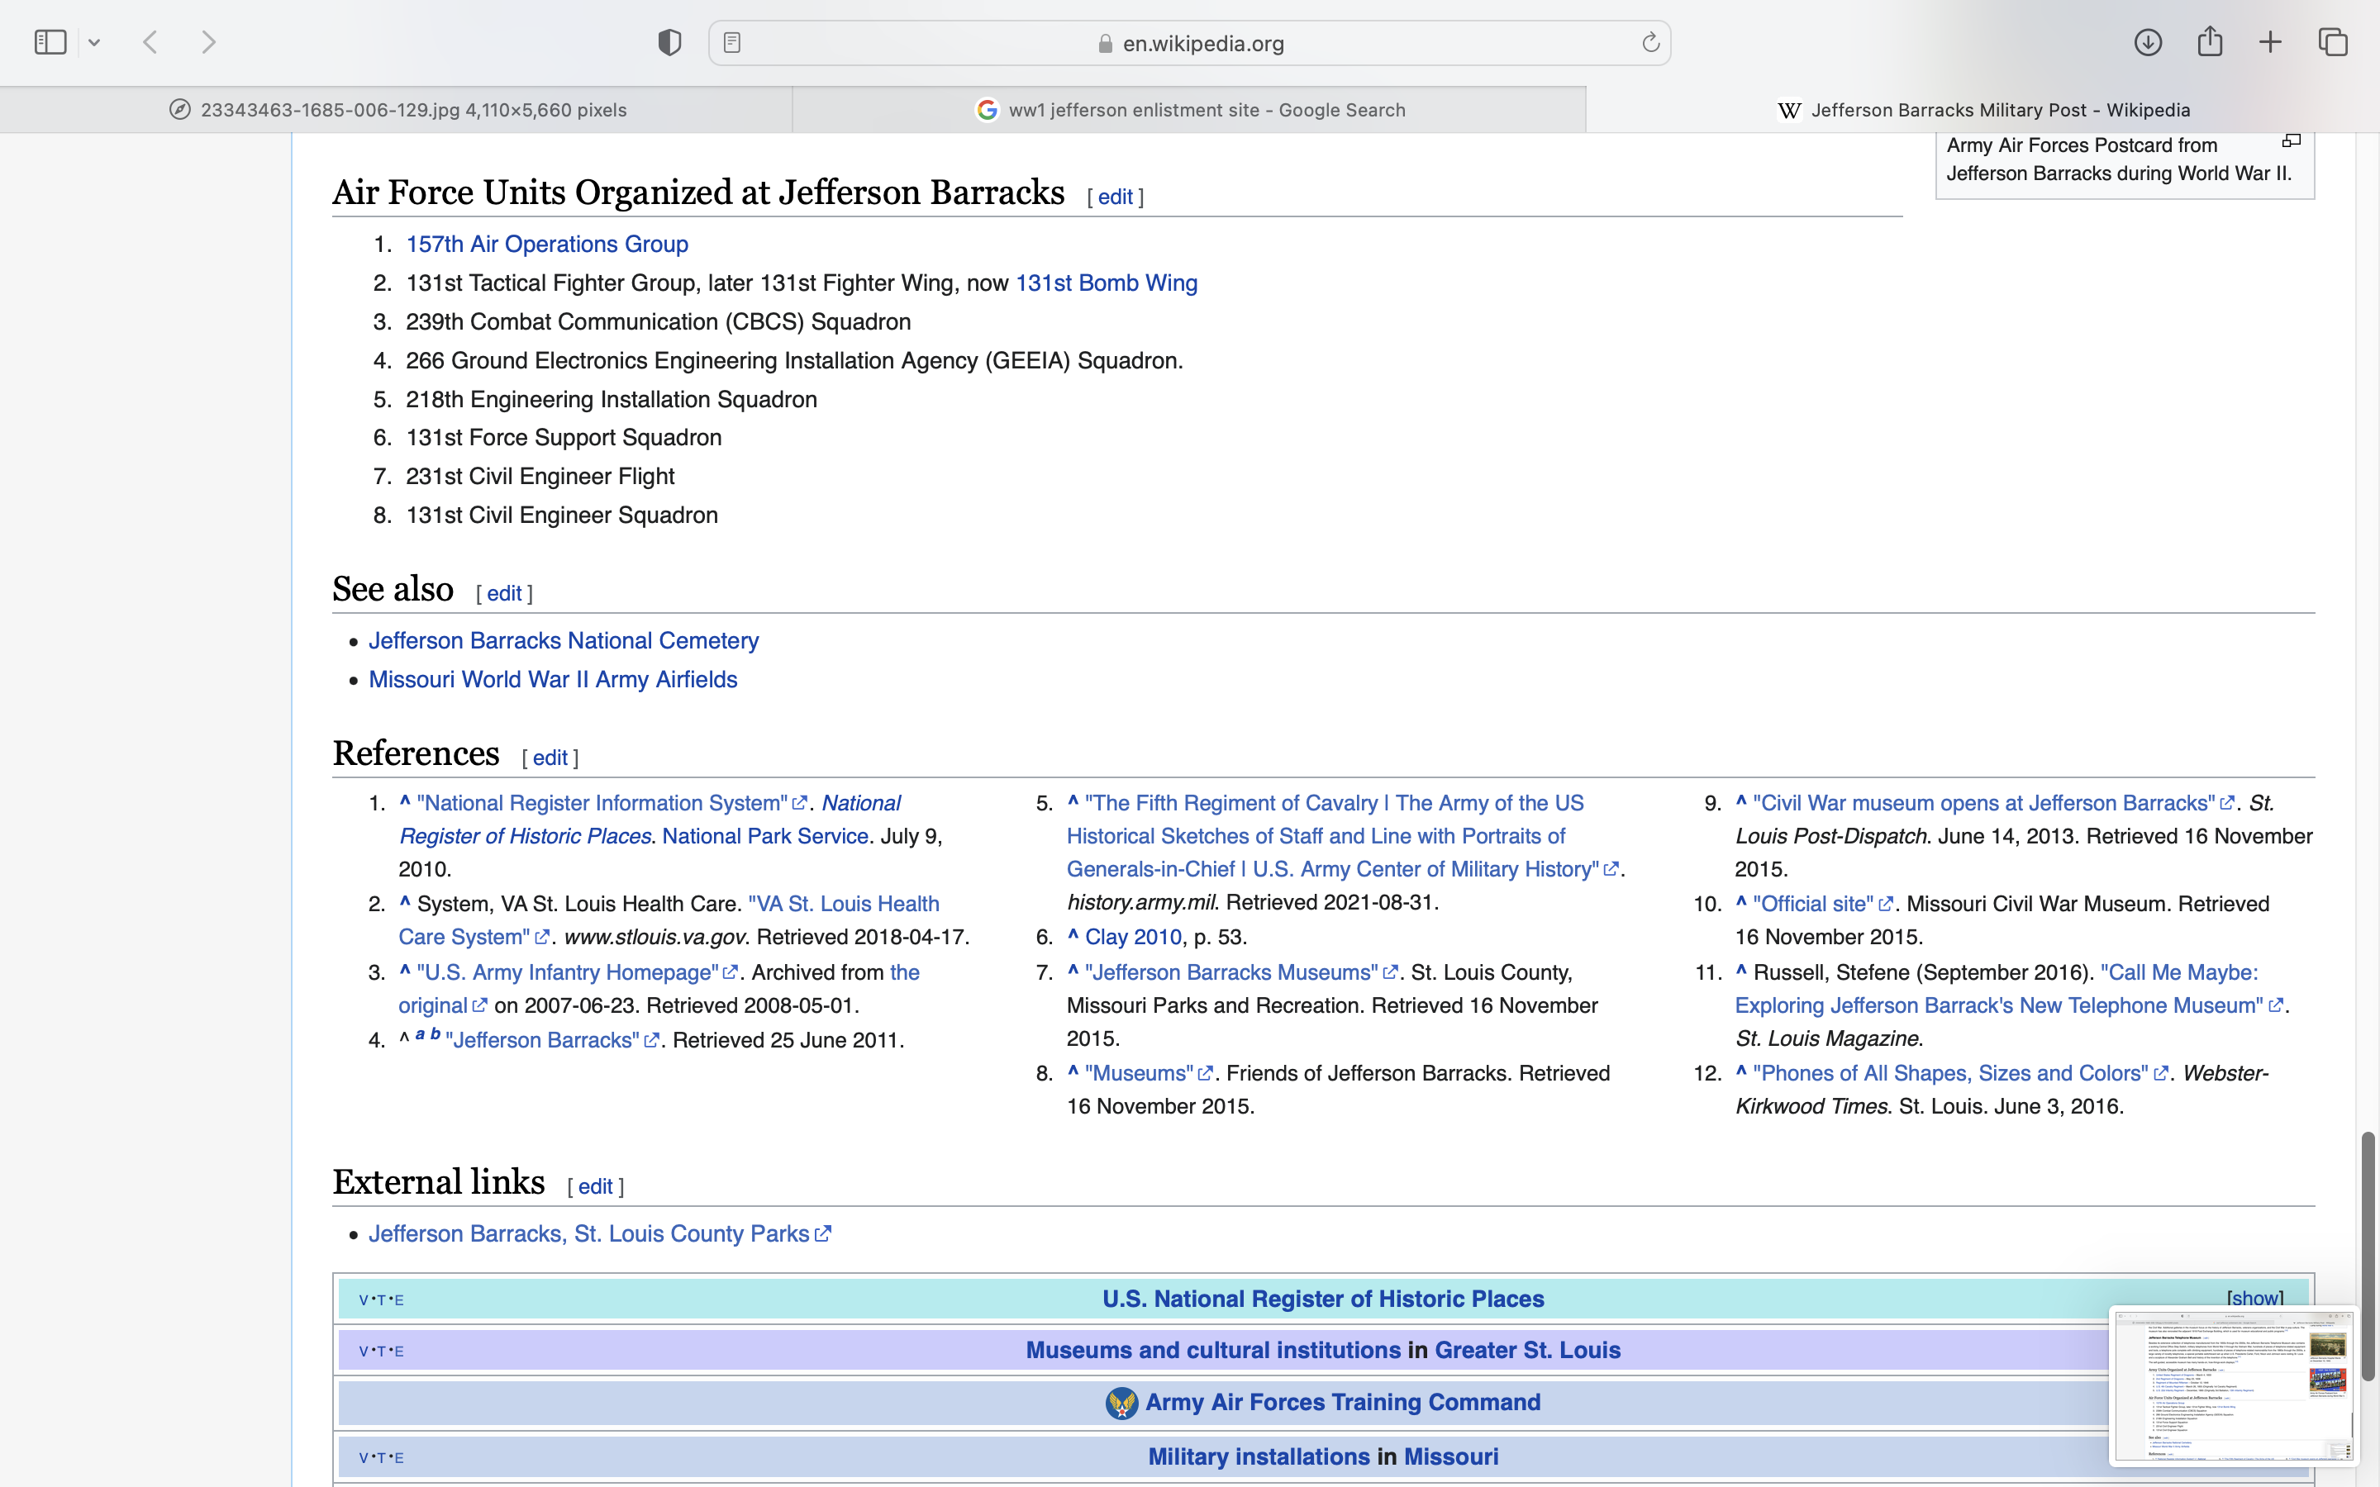Image resolution: width=2380 pixels, height=1487 pixels.
Task: Open the sidebar options chevron dropdown
Action: click(x=94, y=42)
